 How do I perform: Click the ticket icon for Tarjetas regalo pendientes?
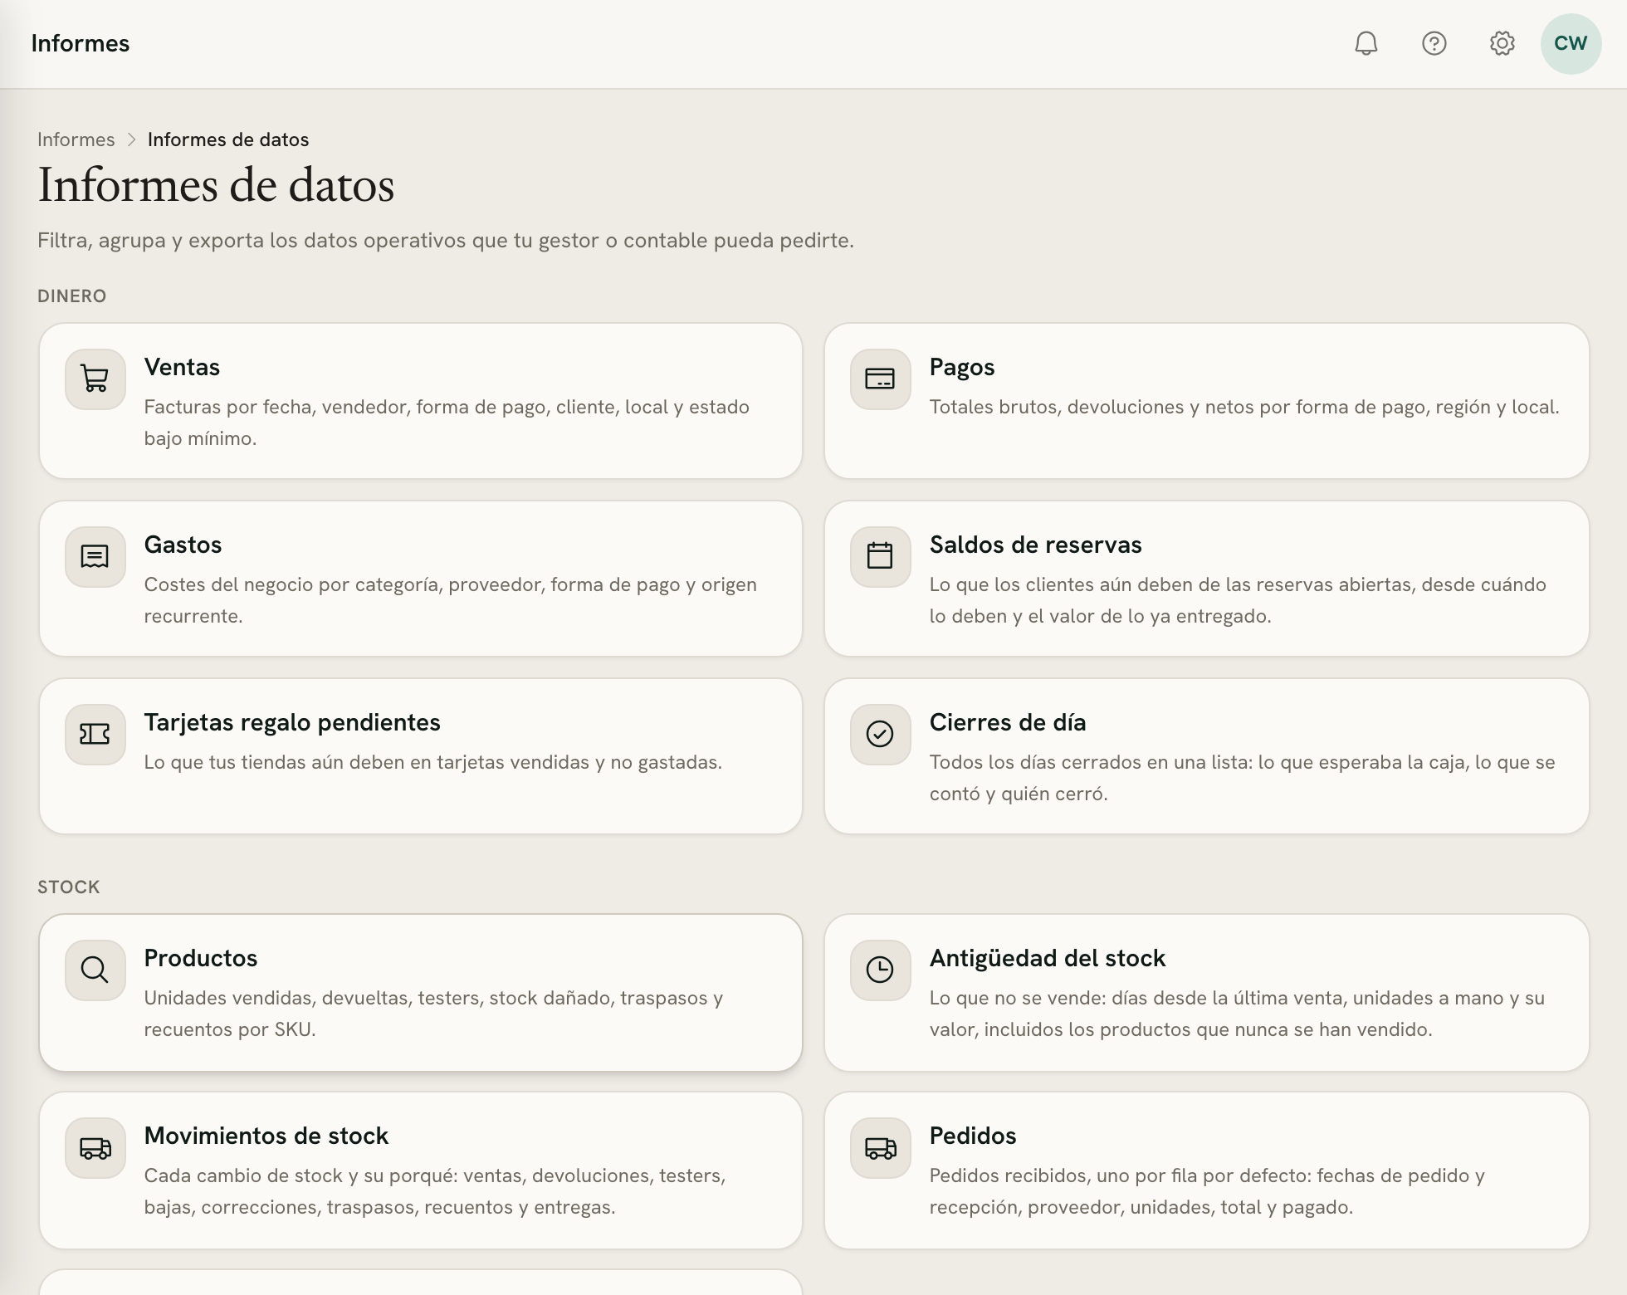coord(95,735)
